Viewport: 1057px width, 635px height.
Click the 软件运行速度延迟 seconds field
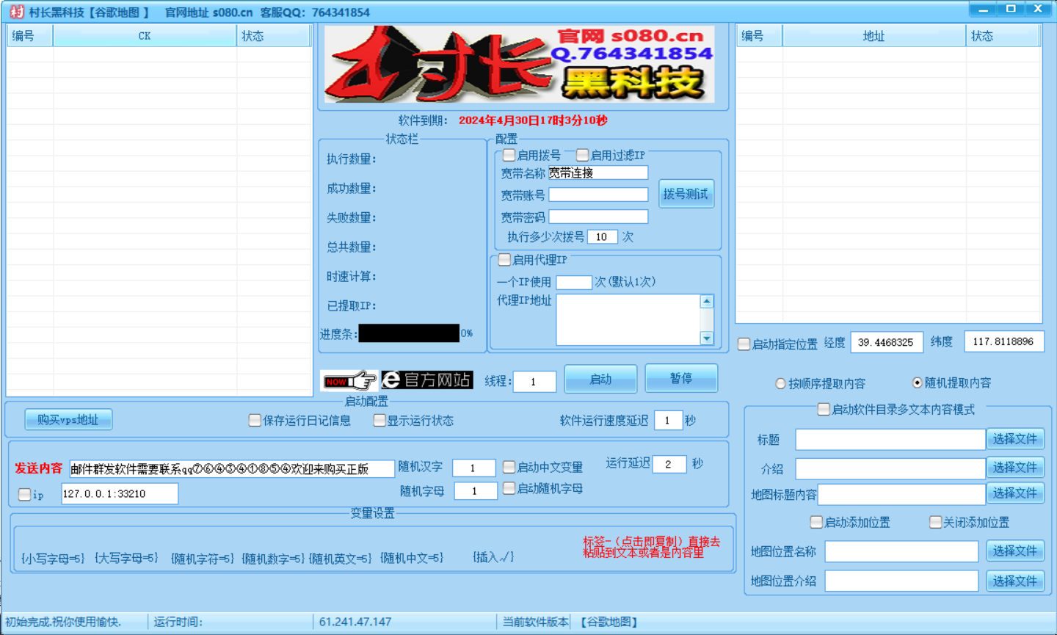tap(668, 420)
